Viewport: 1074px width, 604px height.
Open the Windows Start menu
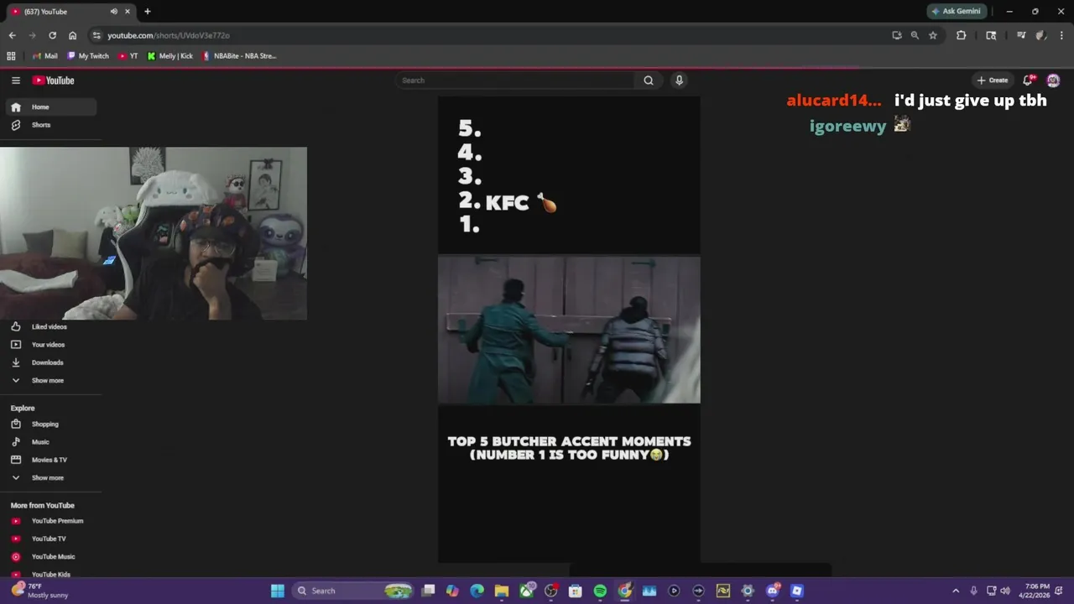coord(278,591)
